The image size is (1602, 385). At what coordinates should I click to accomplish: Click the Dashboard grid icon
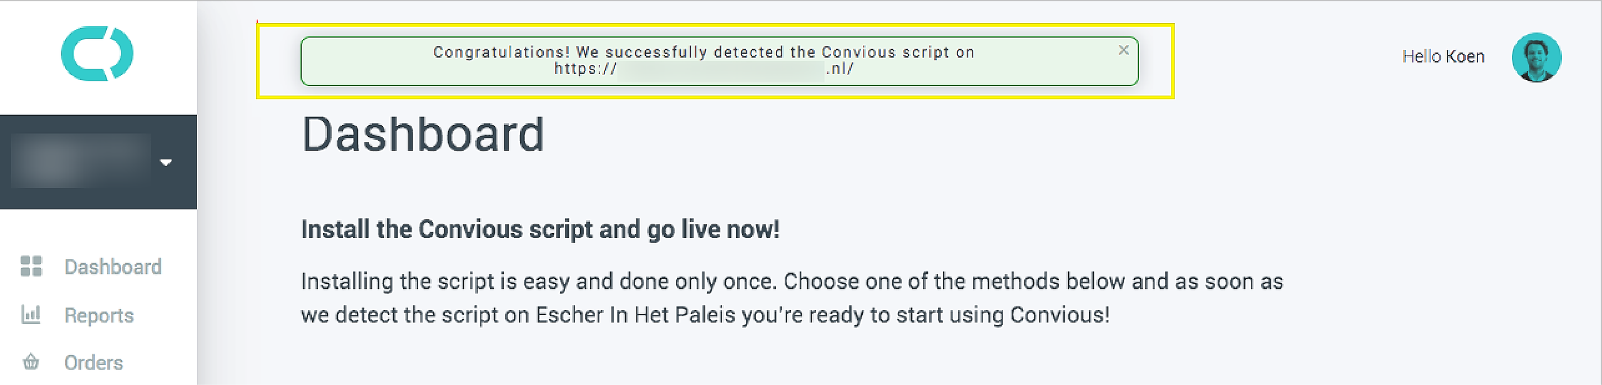click(x=31, y=266)
